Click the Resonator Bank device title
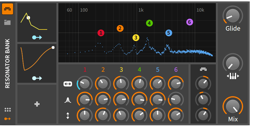Viewport: 262px width, 127px height. pos(7,63)
